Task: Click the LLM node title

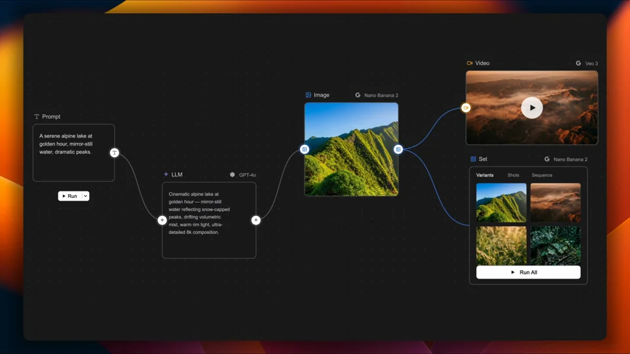Action: (177, 174)
